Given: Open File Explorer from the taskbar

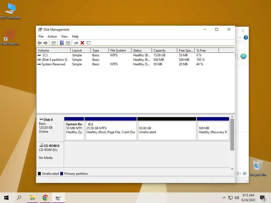Looking at the screenshot, I should 32,198.
